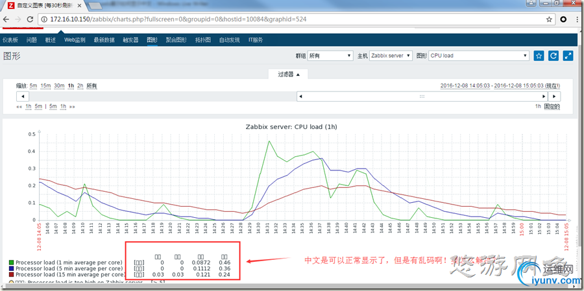Click the 0.121 value in the legend table
Screen dimensions: 584x291
tap(204, 274)
